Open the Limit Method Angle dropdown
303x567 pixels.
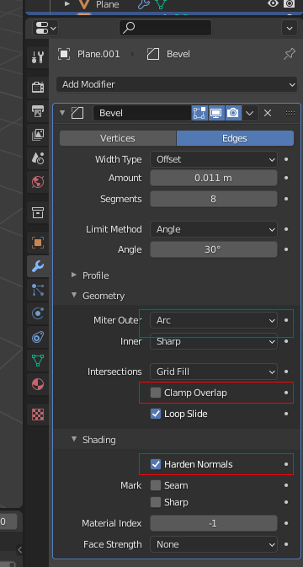[x=214, y=229]
